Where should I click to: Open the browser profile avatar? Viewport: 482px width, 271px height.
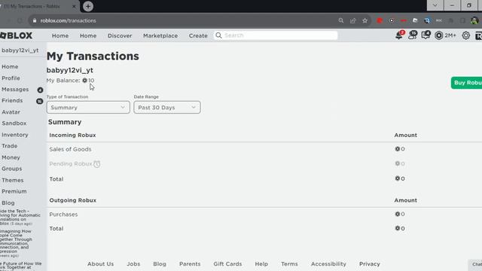474,20
